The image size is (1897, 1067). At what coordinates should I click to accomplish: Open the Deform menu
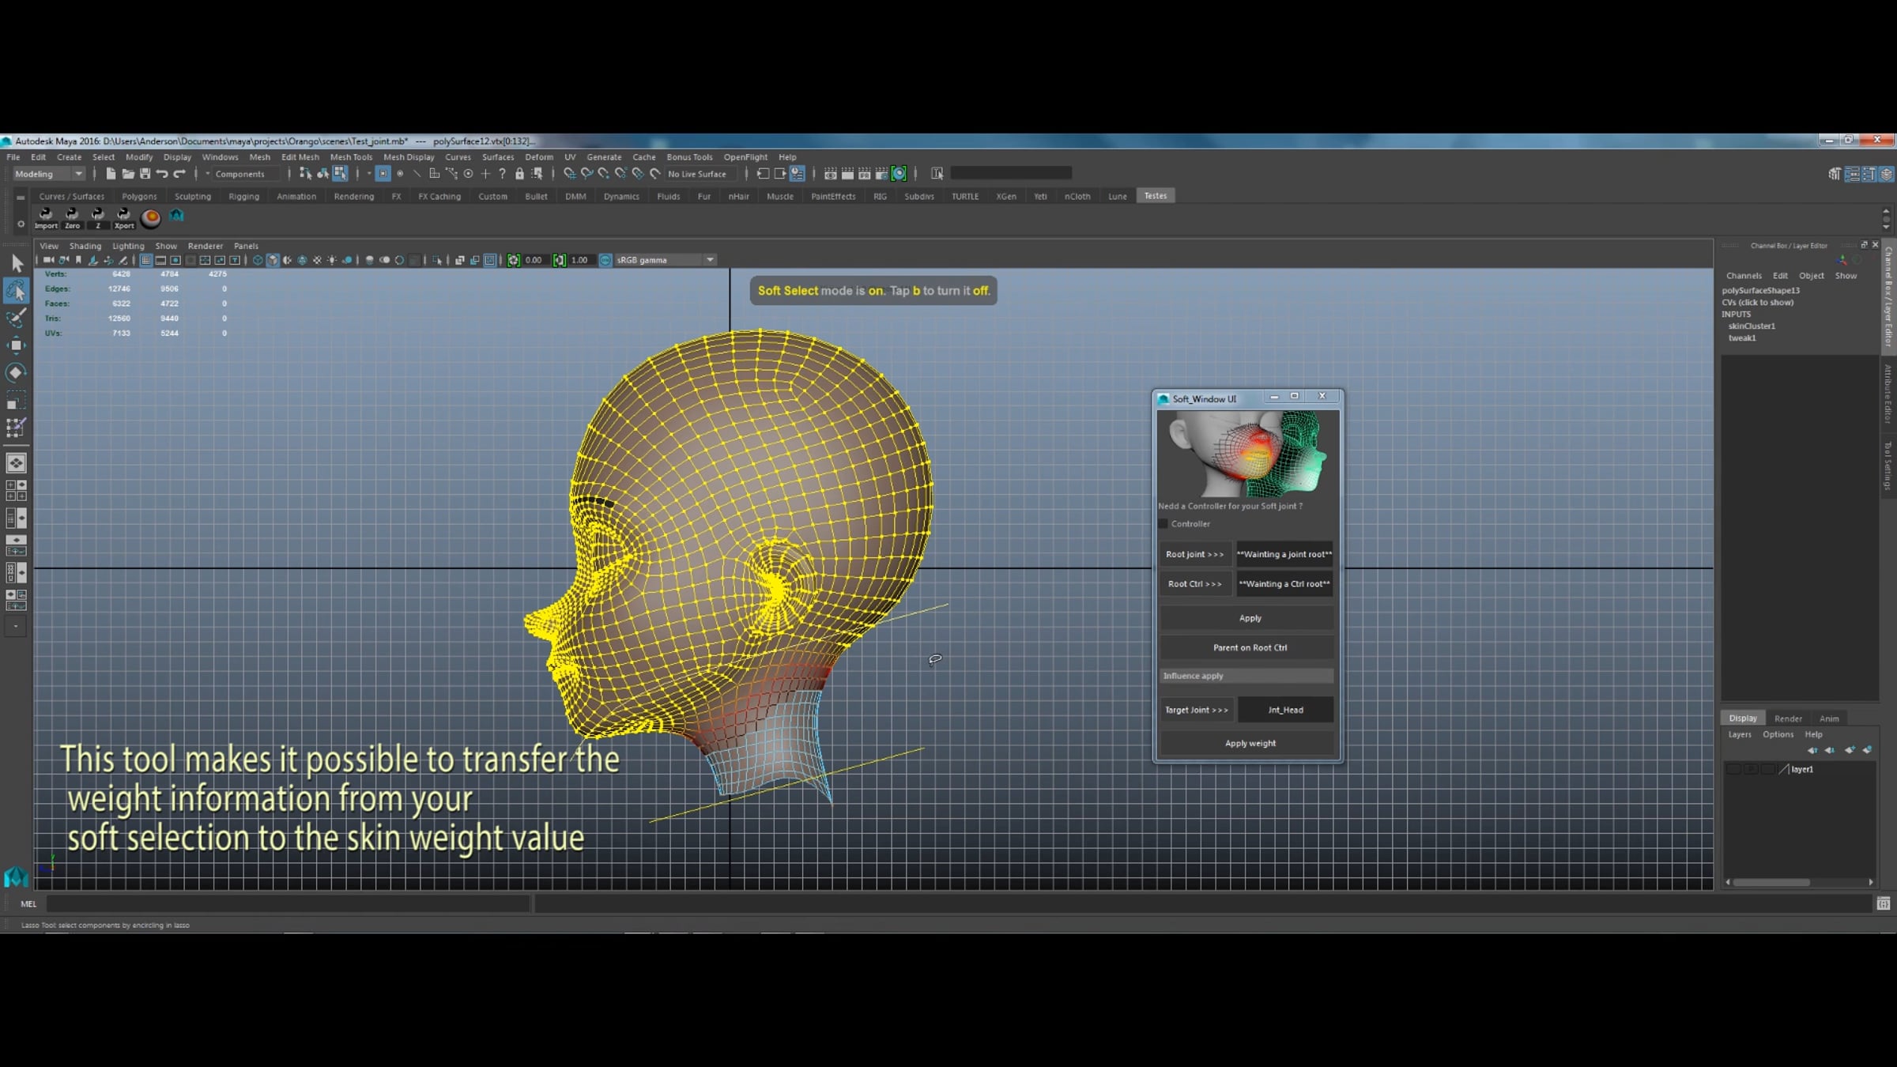[x=539, y=157]
